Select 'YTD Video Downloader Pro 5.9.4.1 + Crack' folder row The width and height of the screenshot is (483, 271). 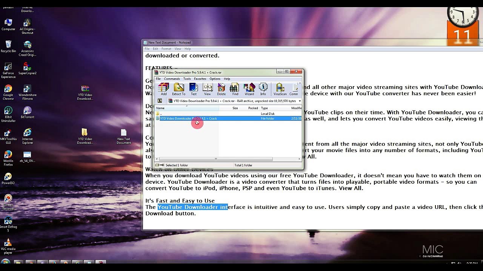pyautogui.click(x=228, y=119)
